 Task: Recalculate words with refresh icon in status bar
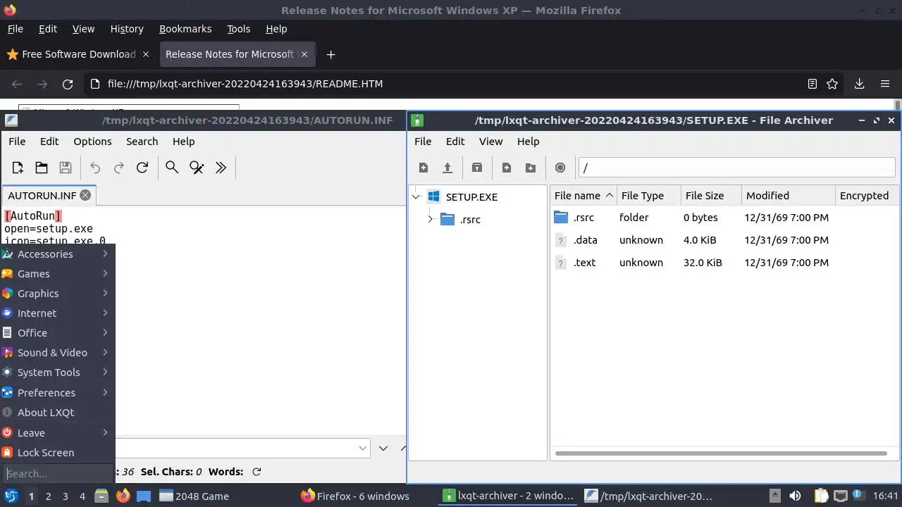coord(257,472)
